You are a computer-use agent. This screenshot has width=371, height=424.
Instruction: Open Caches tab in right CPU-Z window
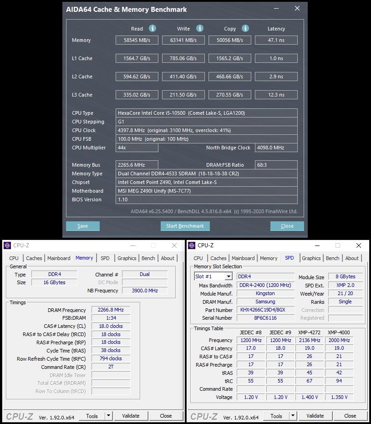219,258
